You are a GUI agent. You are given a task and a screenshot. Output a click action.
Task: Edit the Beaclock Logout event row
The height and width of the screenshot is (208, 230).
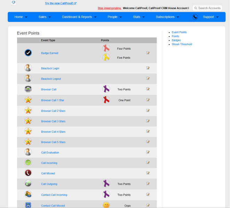point(148,78)
